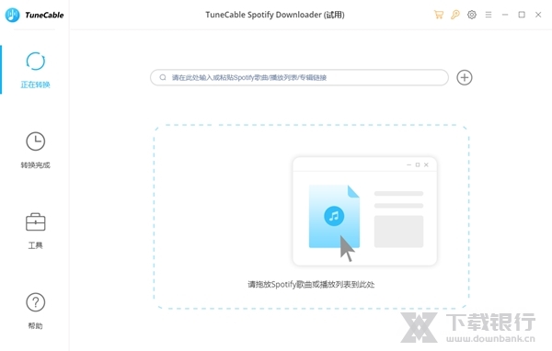This screenshot has height=351, width=552.
Task: Open the hamburger menu icon
Action: click(489, 15)
